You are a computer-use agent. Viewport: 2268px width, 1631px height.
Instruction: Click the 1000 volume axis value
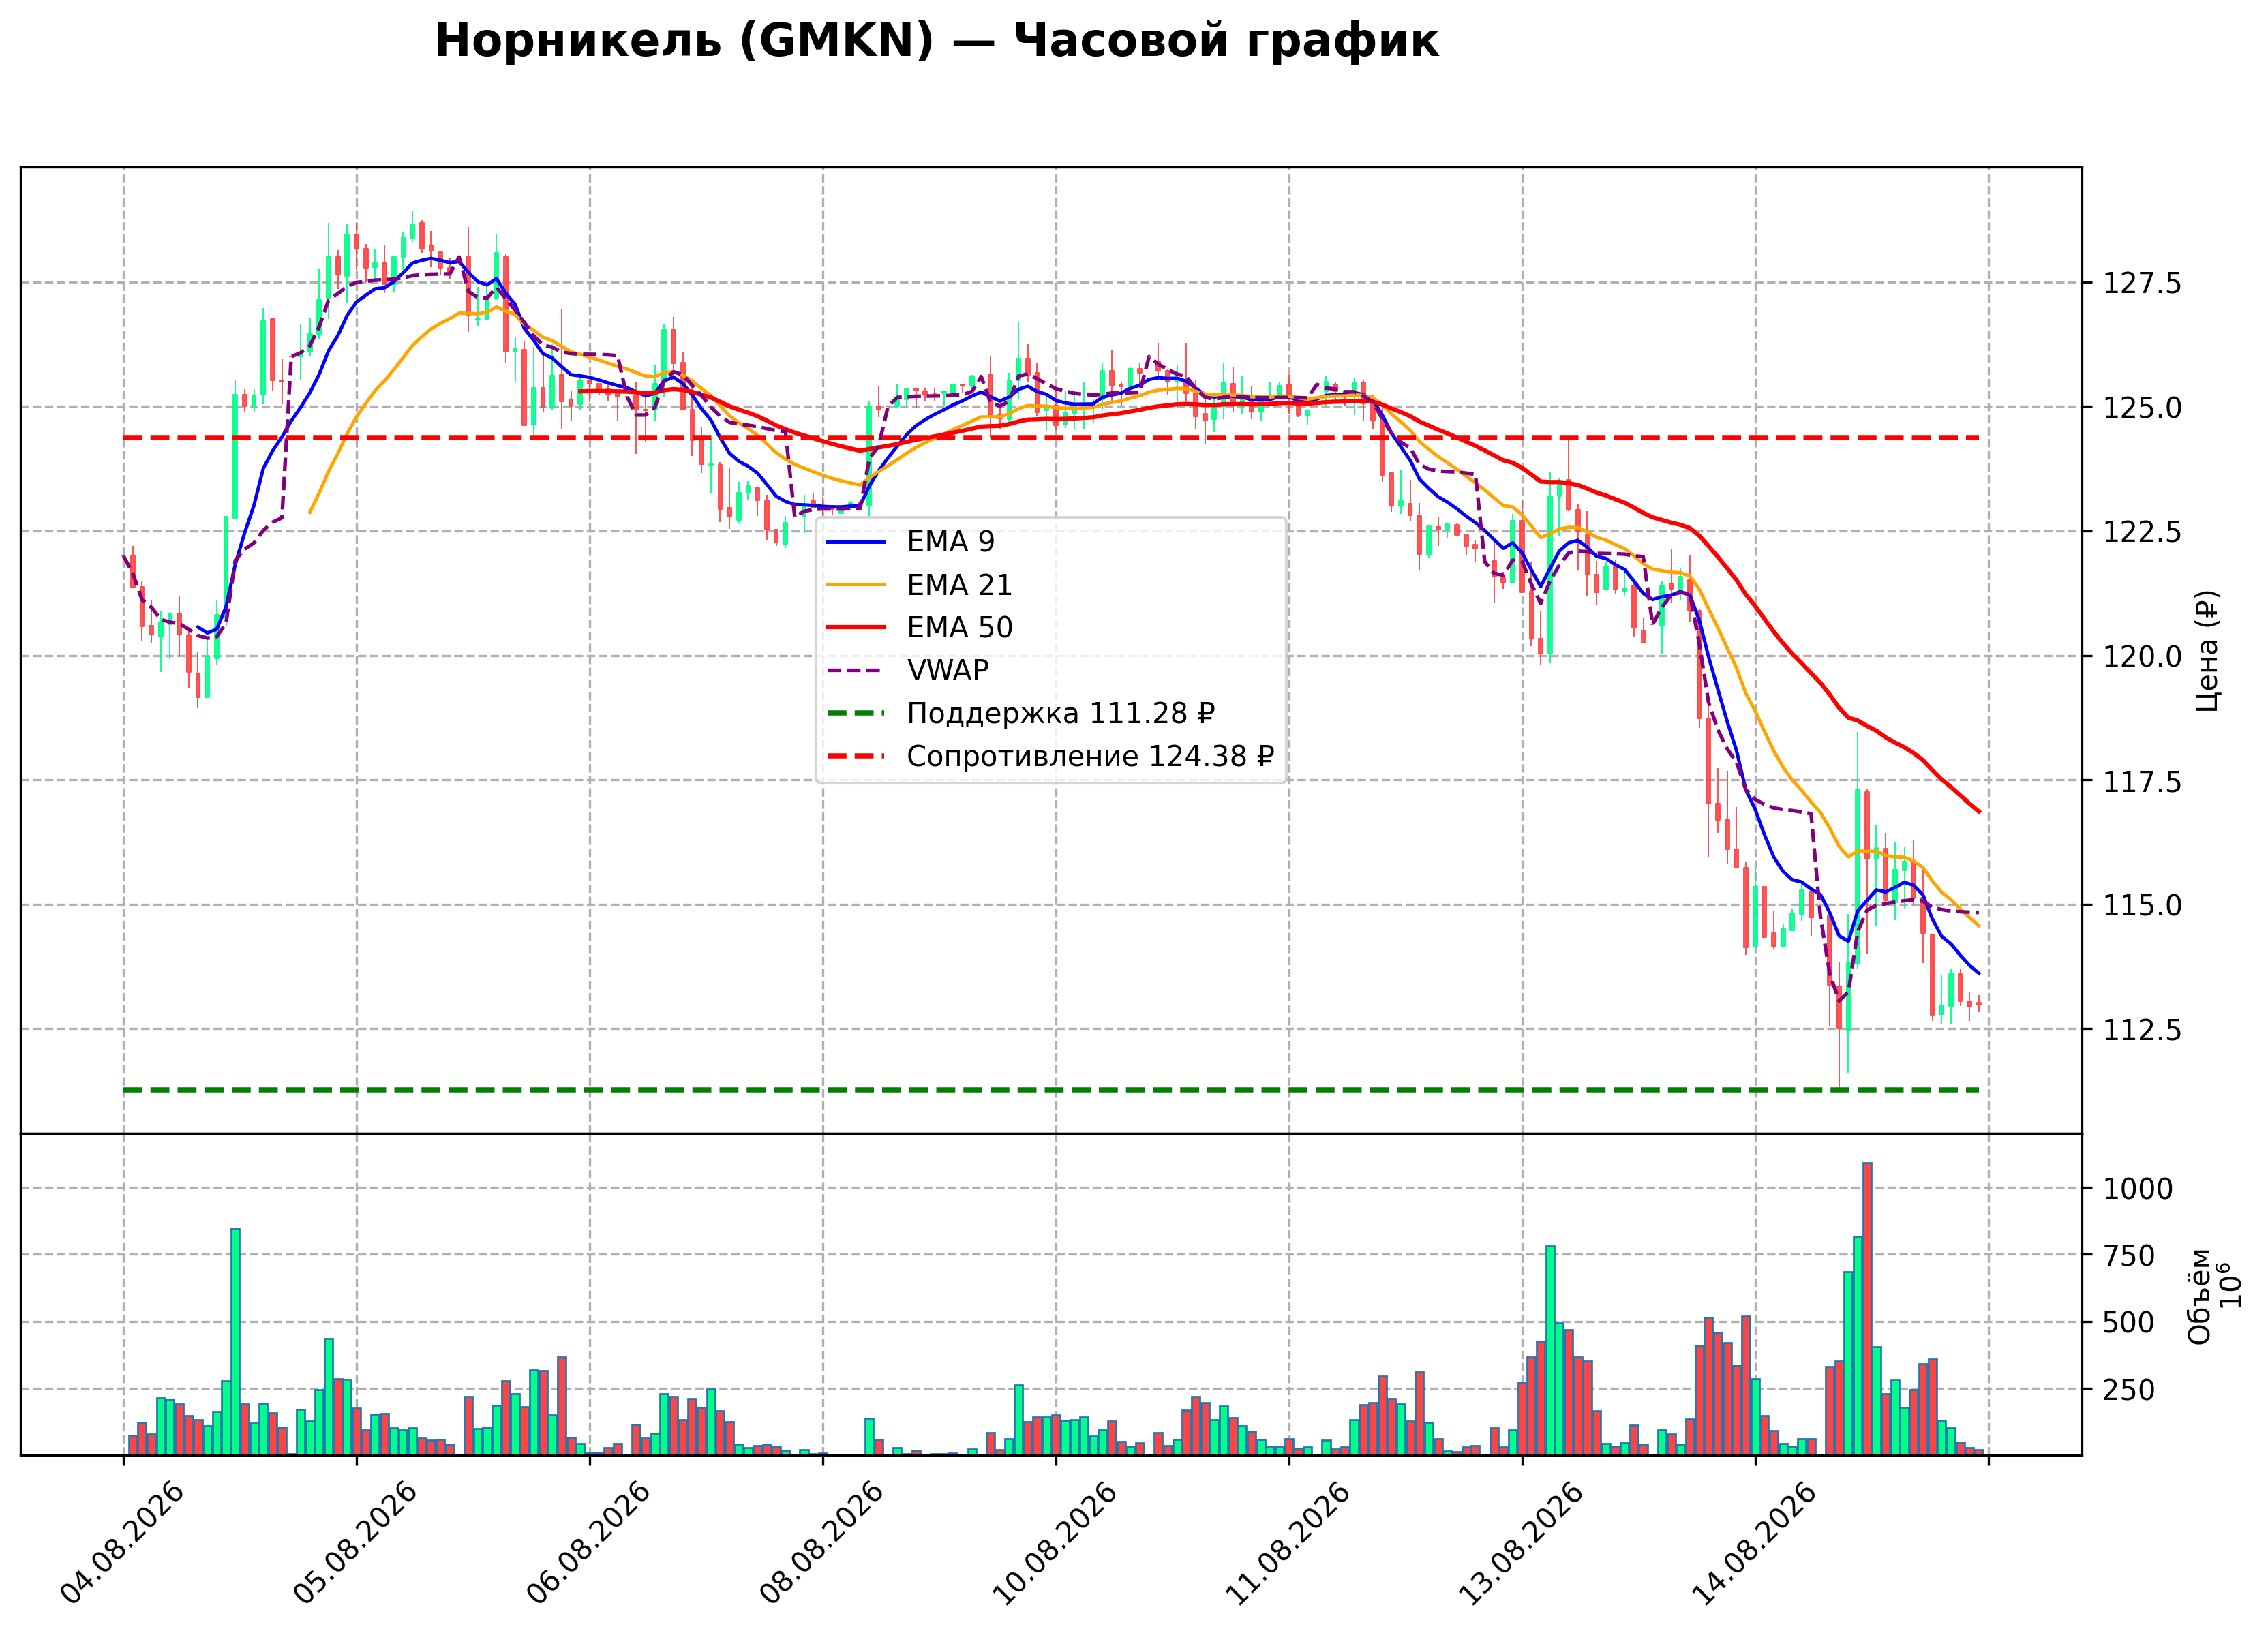pos(2138,1189)
